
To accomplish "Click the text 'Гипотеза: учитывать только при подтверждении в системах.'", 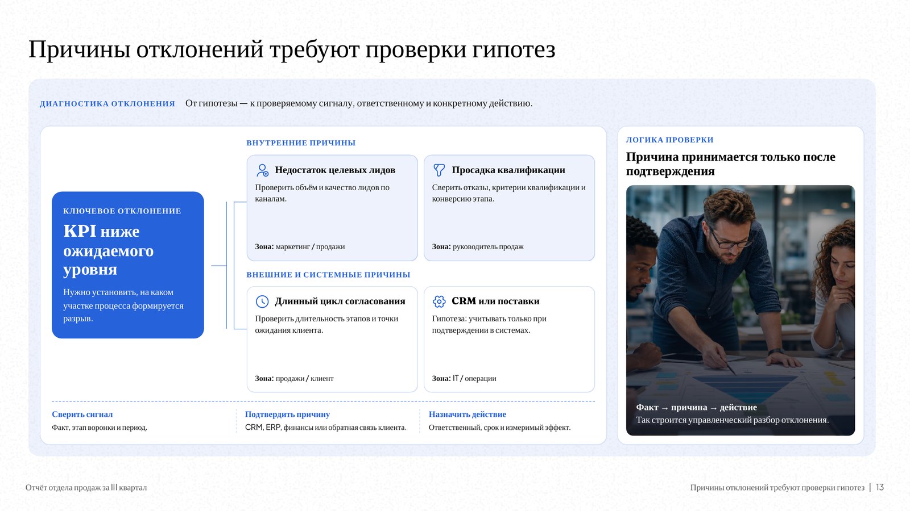I will pyautogui.click(x=489, y=324).
